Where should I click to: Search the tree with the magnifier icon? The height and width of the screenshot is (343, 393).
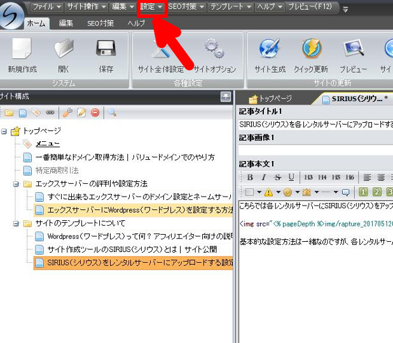pos(113,113)
